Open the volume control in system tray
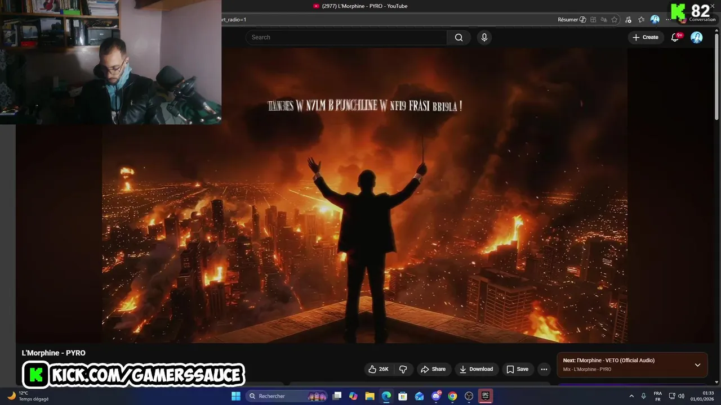Image resolution: width=721 pixels, height=405 pixels. coord(682,396)
